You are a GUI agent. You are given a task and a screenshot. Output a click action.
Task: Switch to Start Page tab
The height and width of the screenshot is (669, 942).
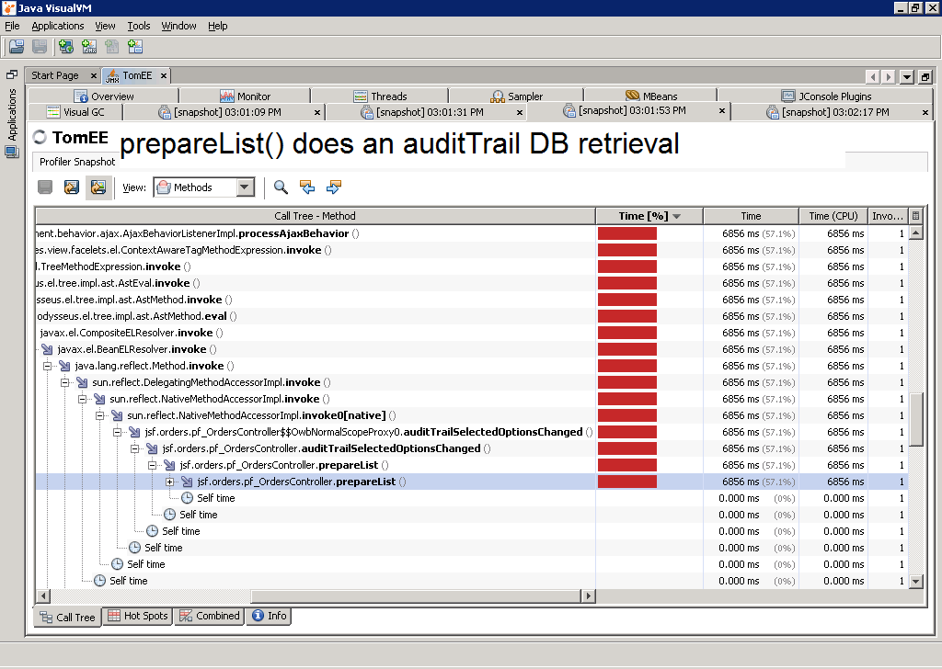[54, 75]
